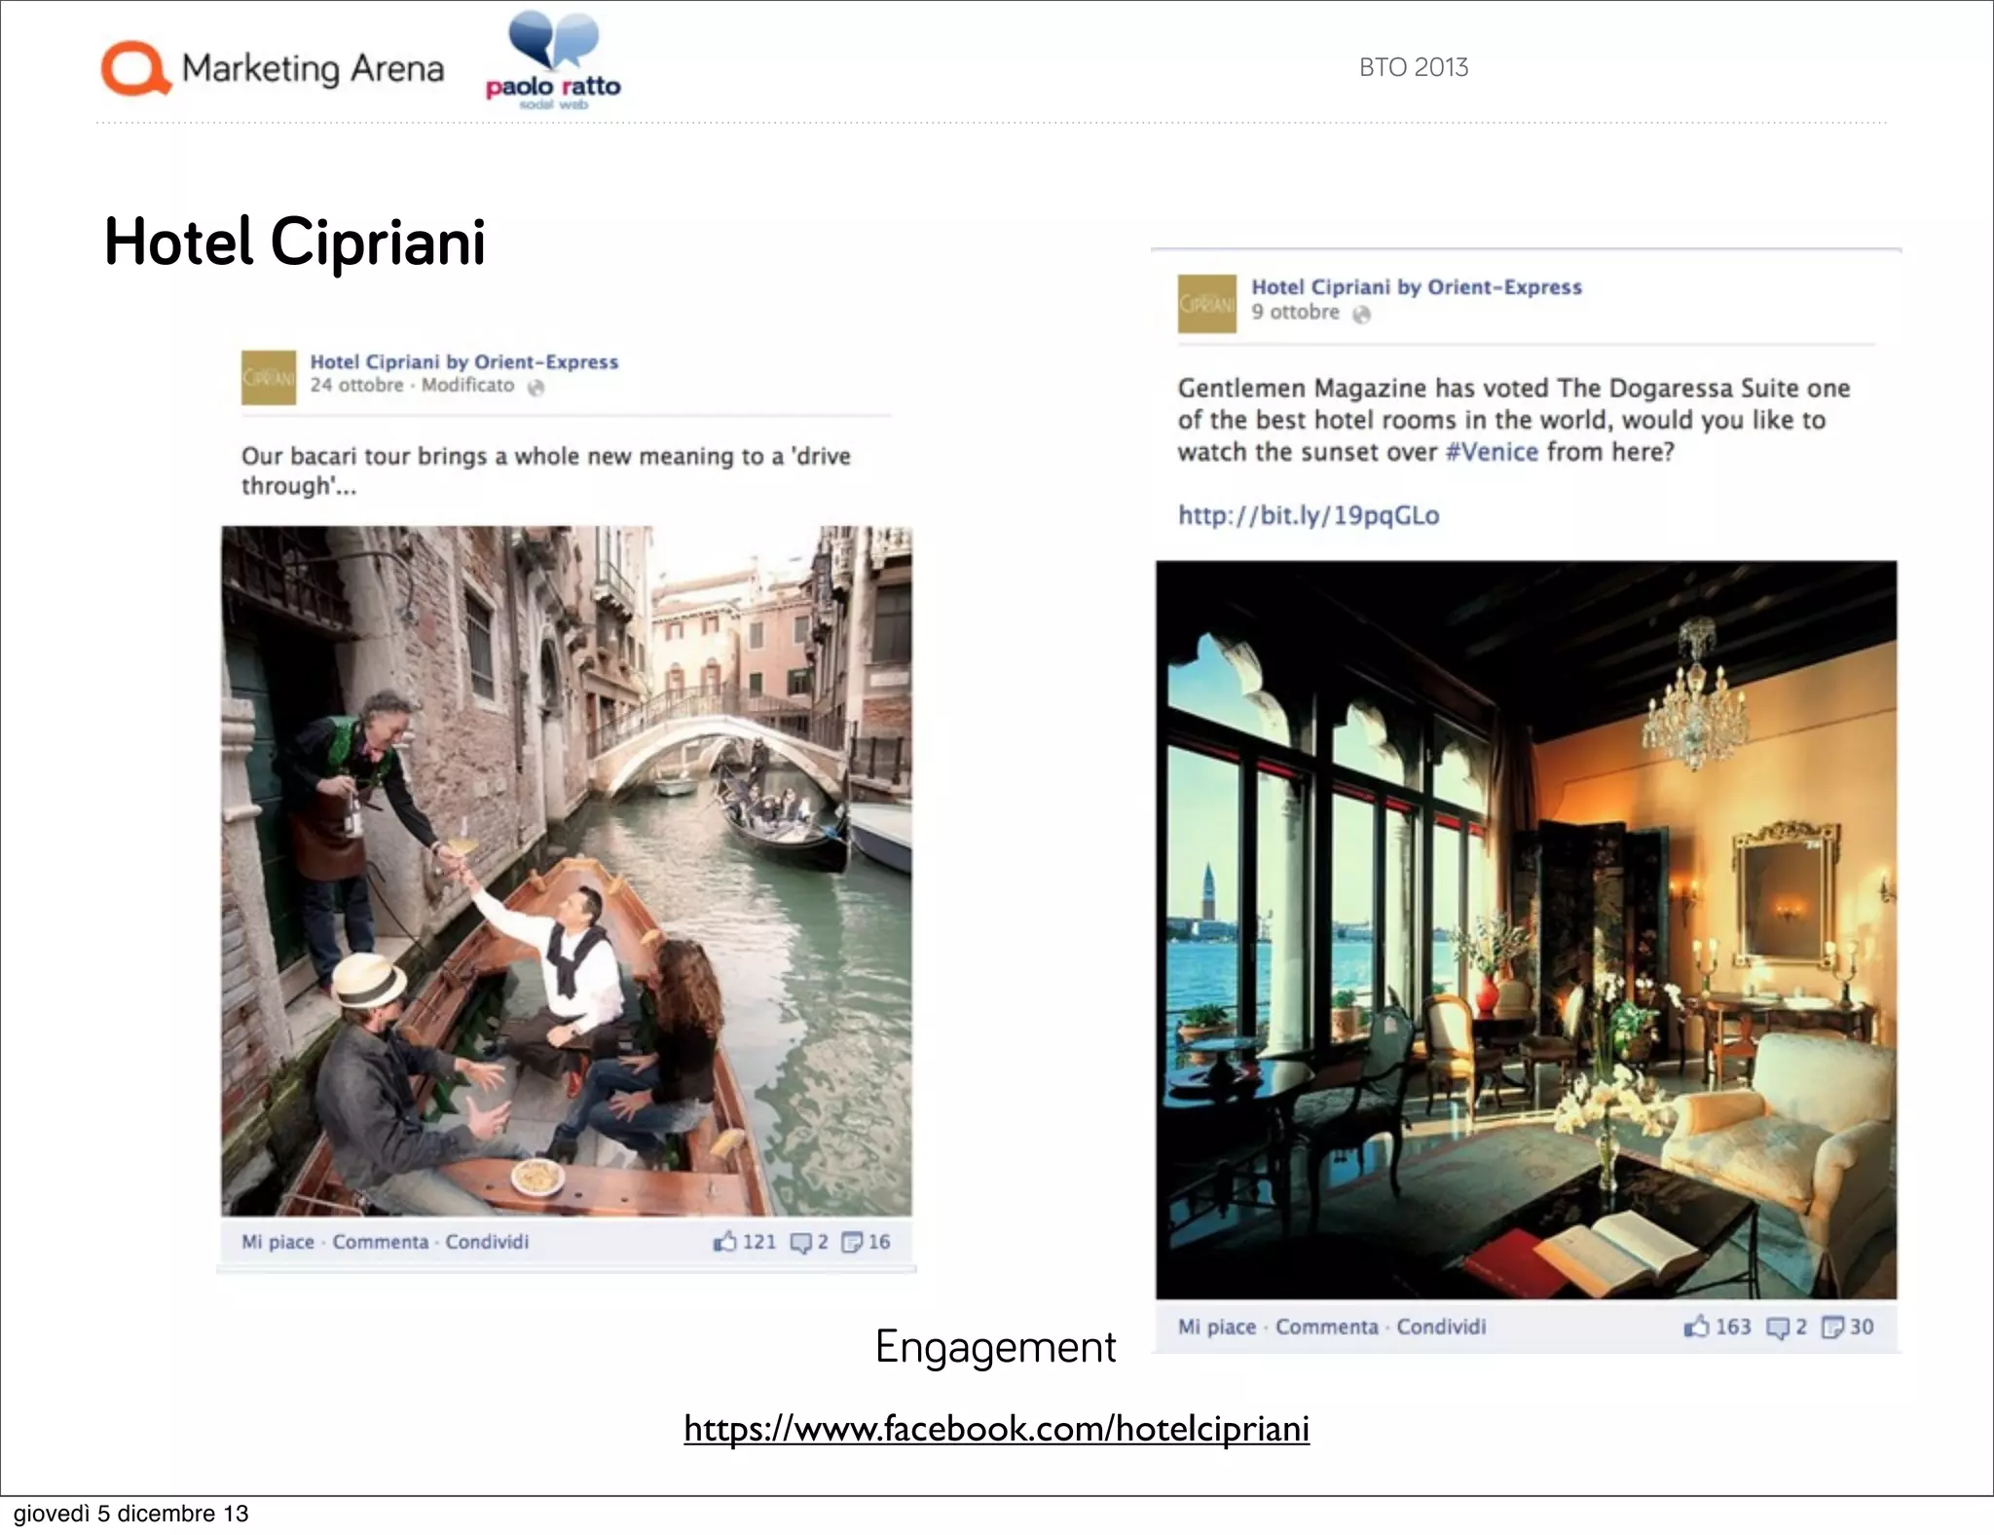Click the thumbs-up icon showing 163 likes
This screenshot has width=1994, height=1535.
pyautogui.click(x=1697, y=1326)
